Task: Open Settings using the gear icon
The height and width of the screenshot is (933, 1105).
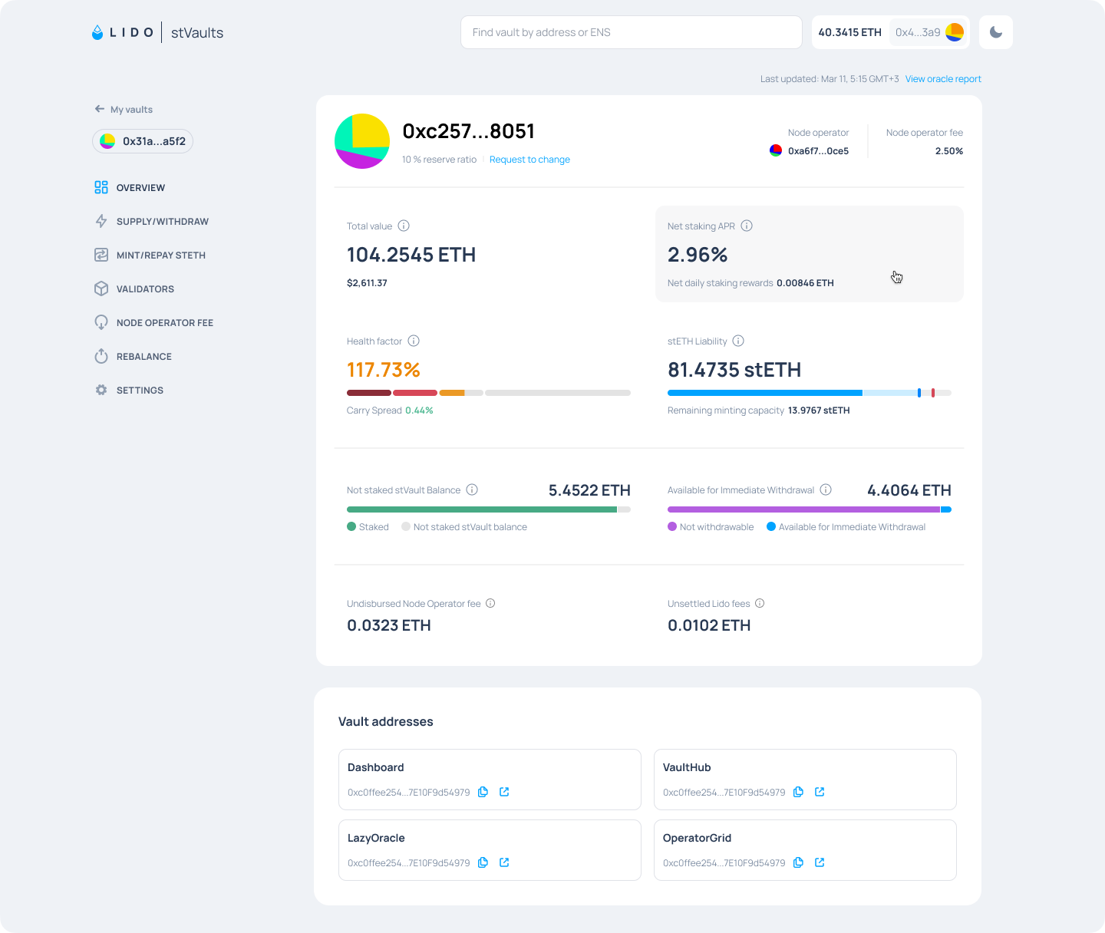Action: click(x=102, y=390)
